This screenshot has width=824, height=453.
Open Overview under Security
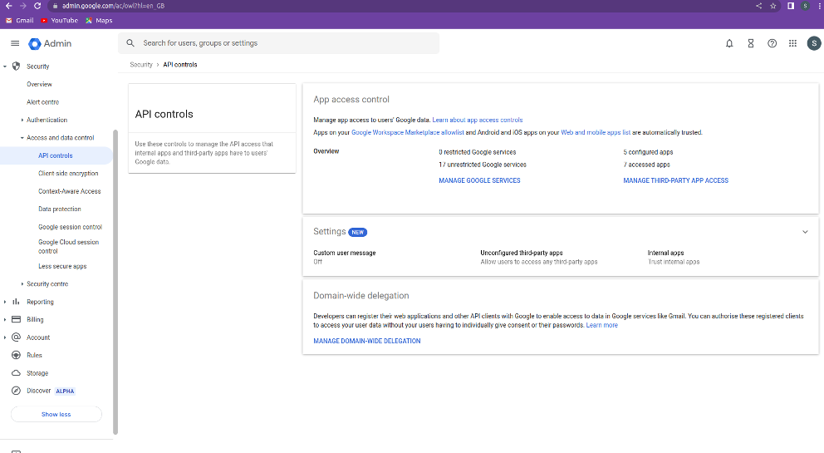(x=39, y=84)
